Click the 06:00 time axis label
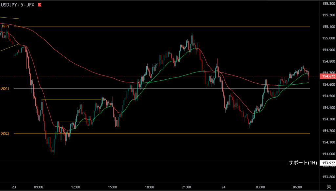Viewport: 336px width, 191px height. pyautogui.click(x=297, y=187)
